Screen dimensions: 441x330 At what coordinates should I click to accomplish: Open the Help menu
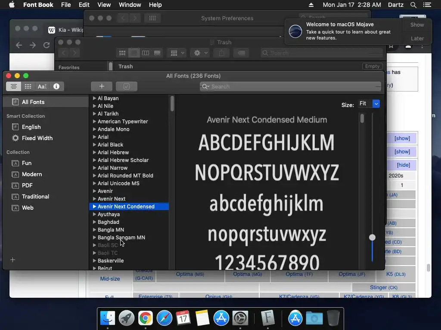point(155,5)
